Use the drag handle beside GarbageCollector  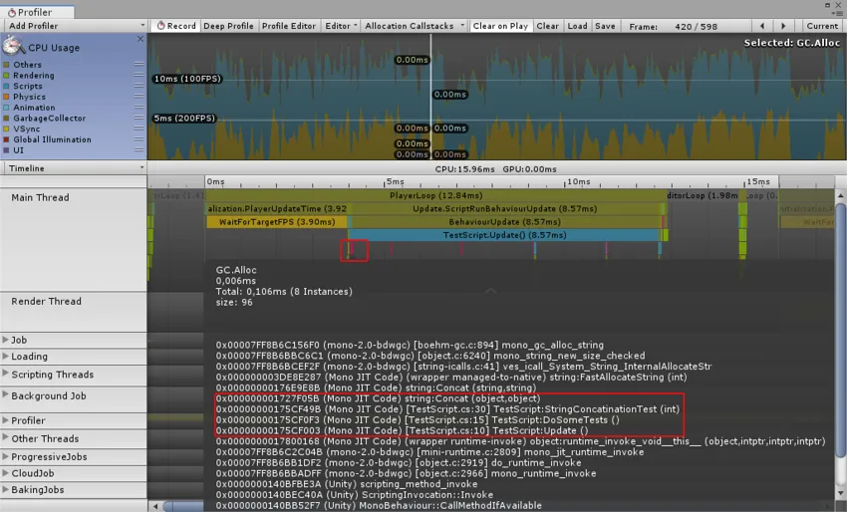tap(139, 118)
